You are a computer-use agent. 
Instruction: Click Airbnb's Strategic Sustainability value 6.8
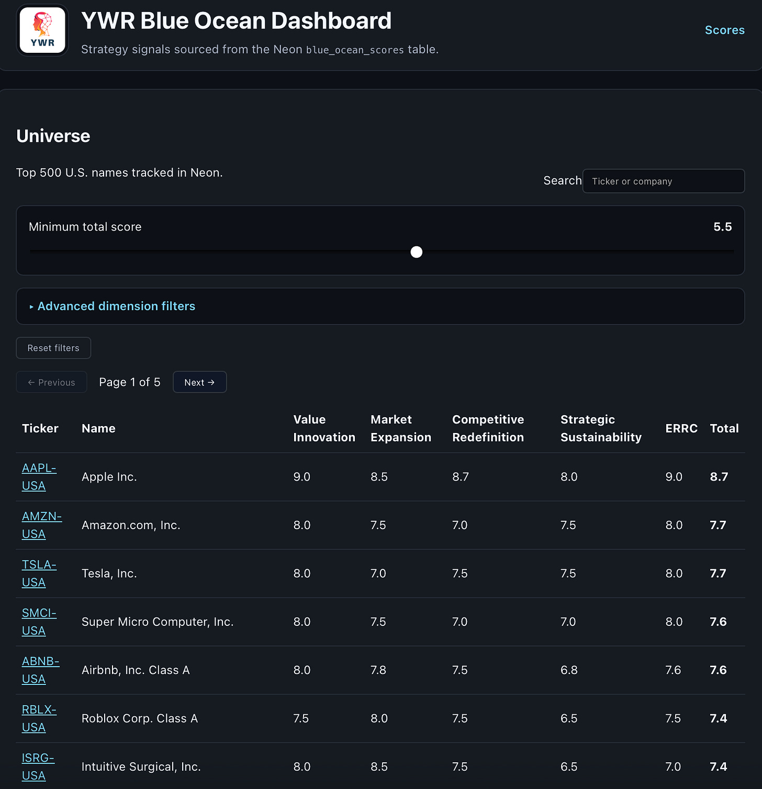click(x=569, y=670)
